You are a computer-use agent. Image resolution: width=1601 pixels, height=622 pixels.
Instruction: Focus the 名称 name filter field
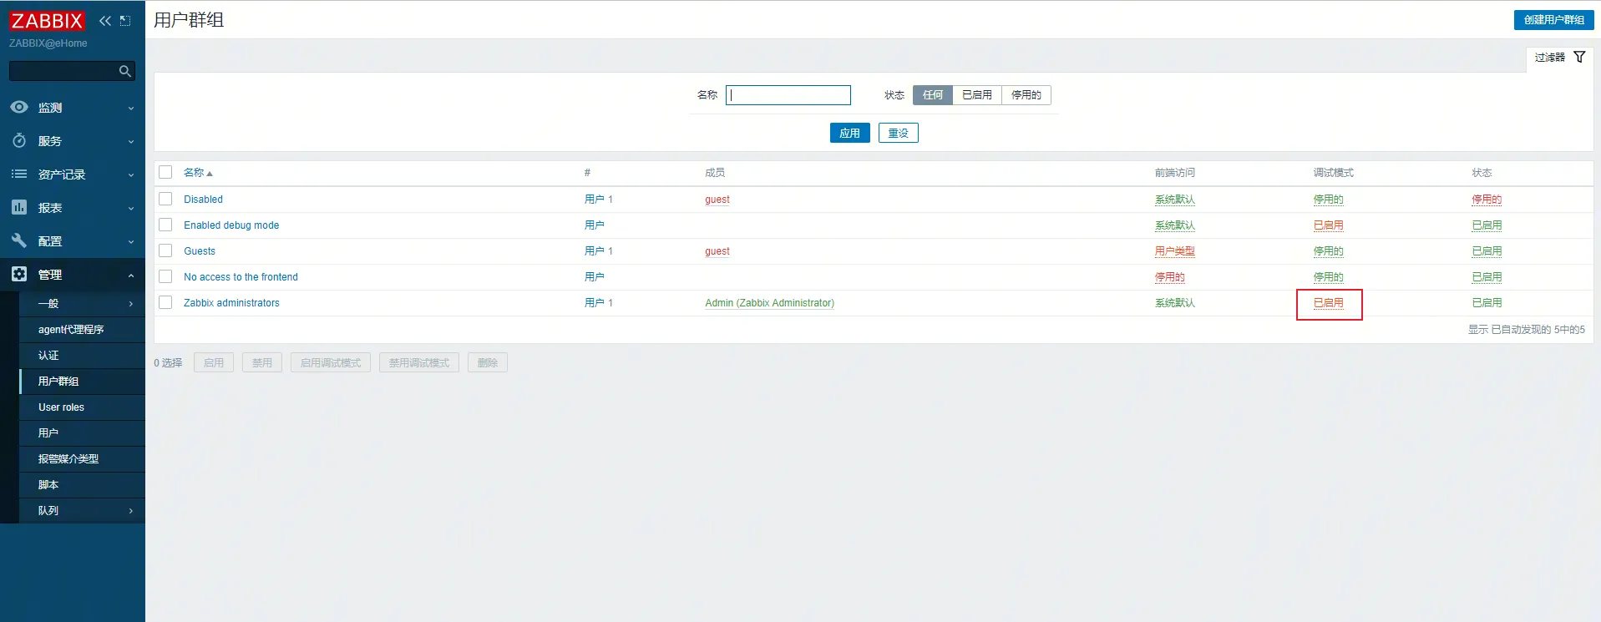(x=788, y=95)
